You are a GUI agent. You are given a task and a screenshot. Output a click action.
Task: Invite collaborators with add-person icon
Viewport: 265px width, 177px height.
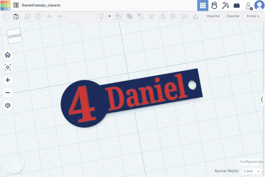(249, 6)
